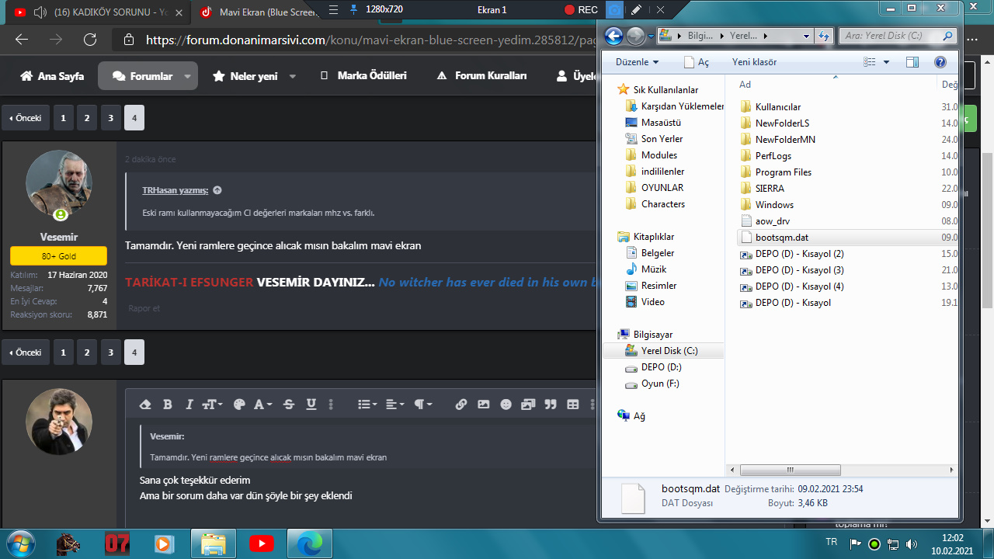Screen dimensions: 994x559
Task: Click the refresh icon in Explorer address bar
Action: pos(825,36)
